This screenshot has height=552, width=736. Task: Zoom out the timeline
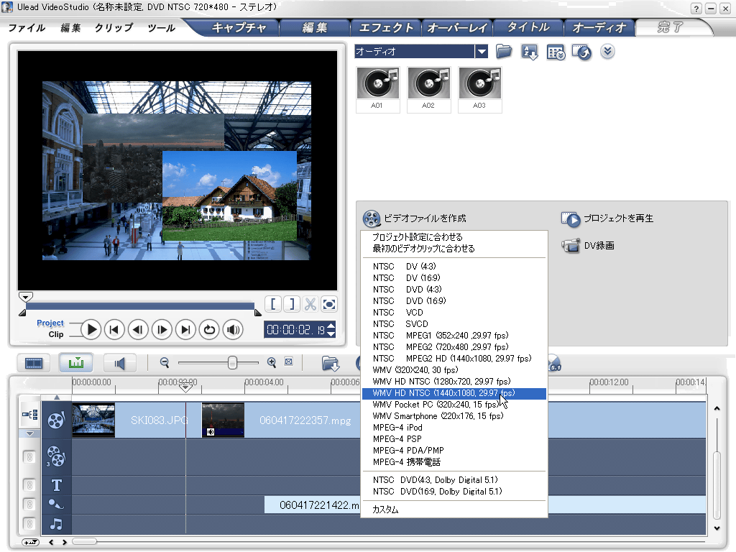pyautogui.click(x=165, y=362)
